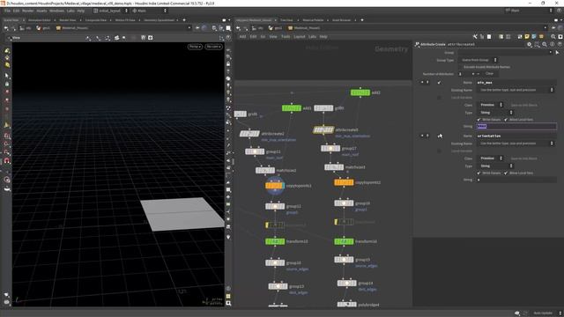Open the Render menu in main menu bar
Image resolution: width=564 pixels, height=317 pixels.
pos(27,11)
